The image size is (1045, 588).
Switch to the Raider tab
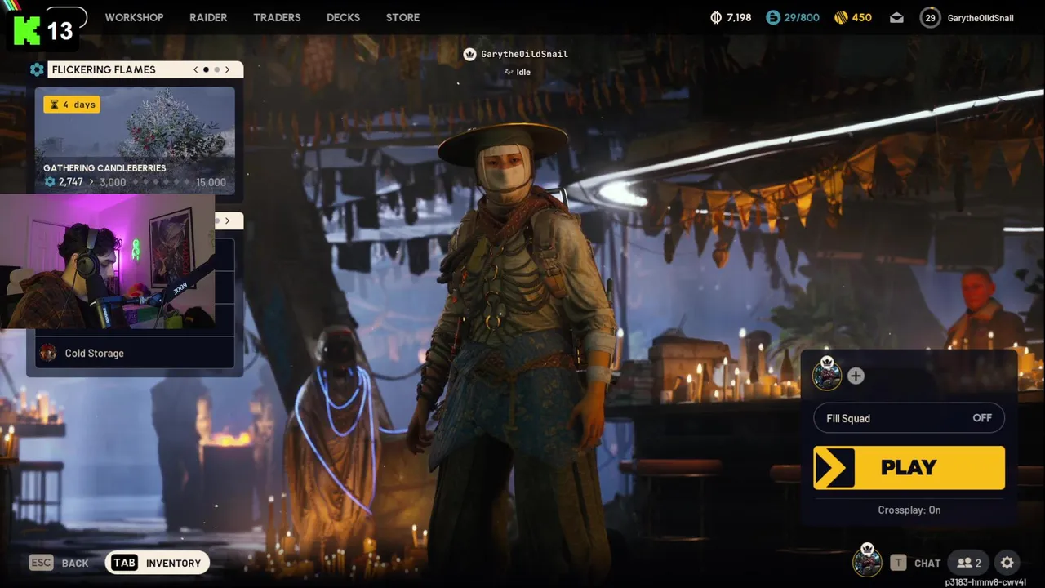(208, 17)
